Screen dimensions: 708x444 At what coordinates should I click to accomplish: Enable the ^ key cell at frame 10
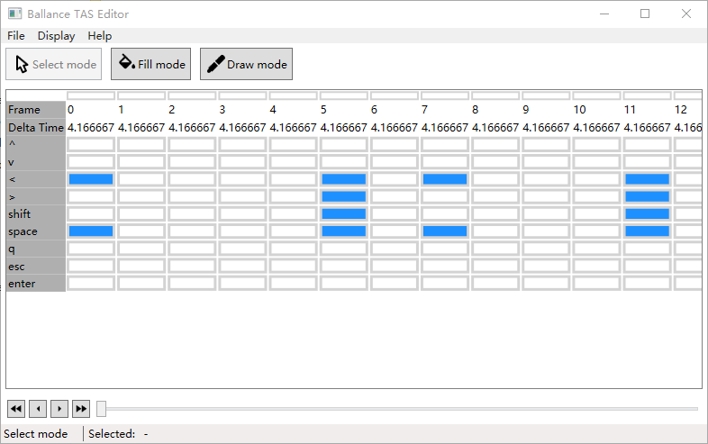tap(596, 144)
